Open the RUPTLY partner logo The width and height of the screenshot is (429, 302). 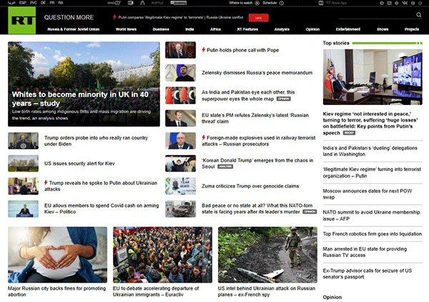coord(157,3)
